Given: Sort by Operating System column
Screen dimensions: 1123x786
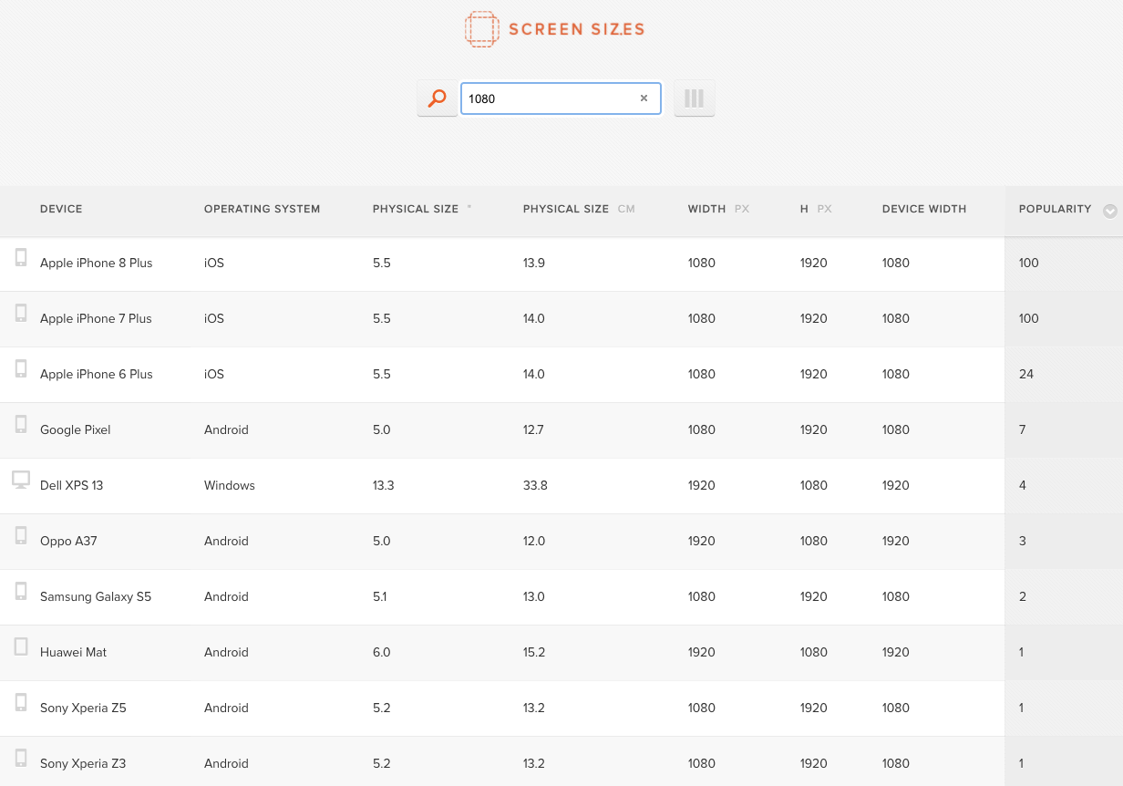Looking at the screenshot, I should [x=262, y=209].
